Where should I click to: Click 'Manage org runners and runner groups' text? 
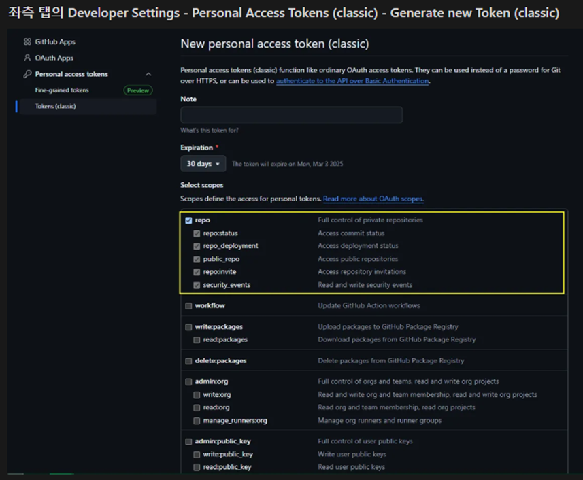380,420
